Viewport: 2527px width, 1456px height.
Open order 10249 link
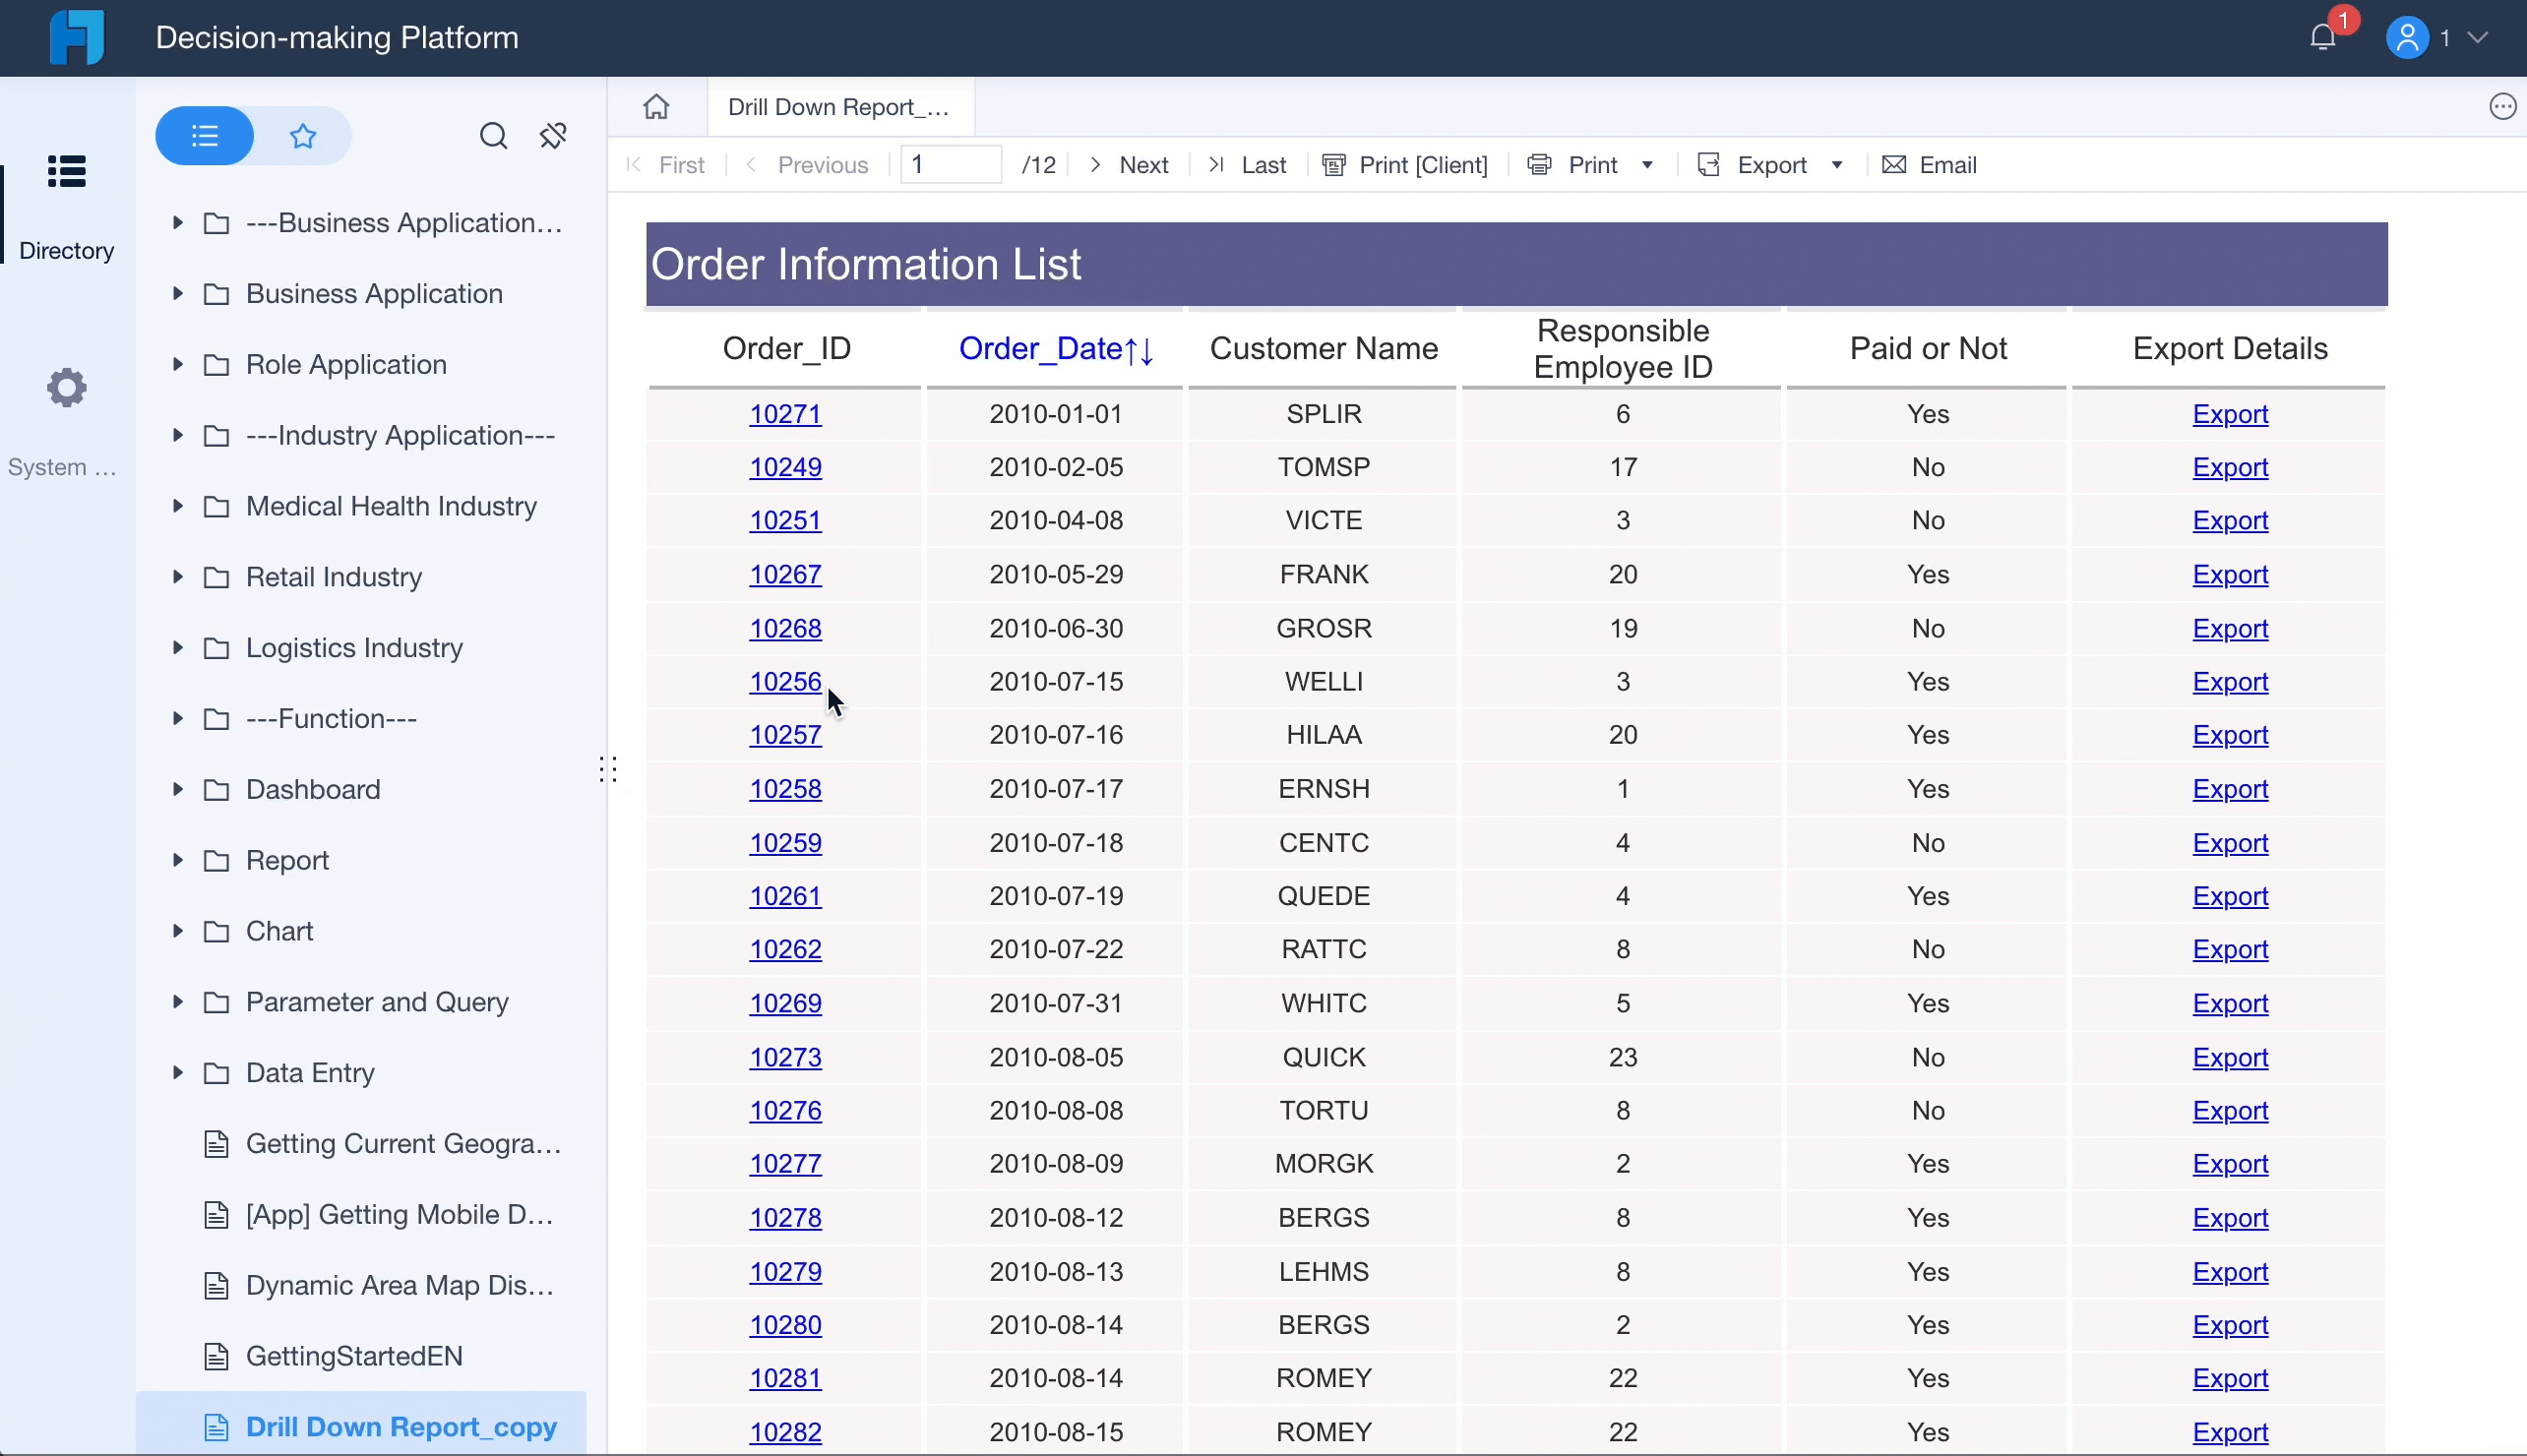click(786, 467)
